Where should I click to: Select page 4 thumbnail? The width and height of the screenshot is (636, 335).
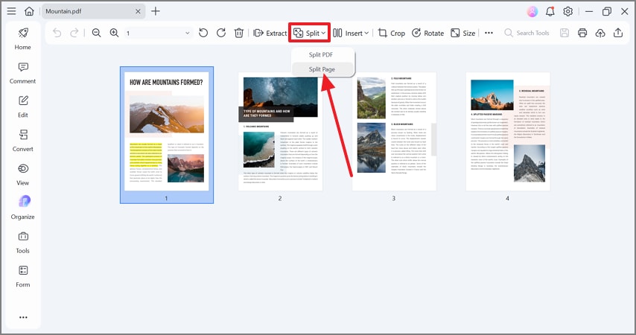click(508, 132)
